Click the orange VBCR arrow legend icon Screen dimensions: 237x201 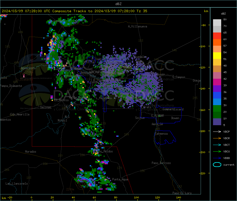217,138
